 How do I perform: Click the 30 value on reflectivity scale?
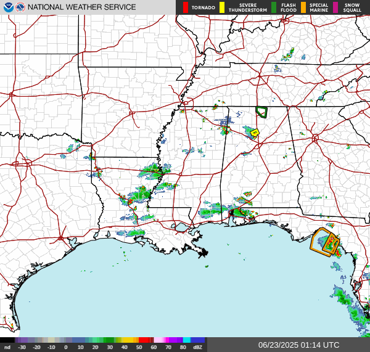[110, 347]
